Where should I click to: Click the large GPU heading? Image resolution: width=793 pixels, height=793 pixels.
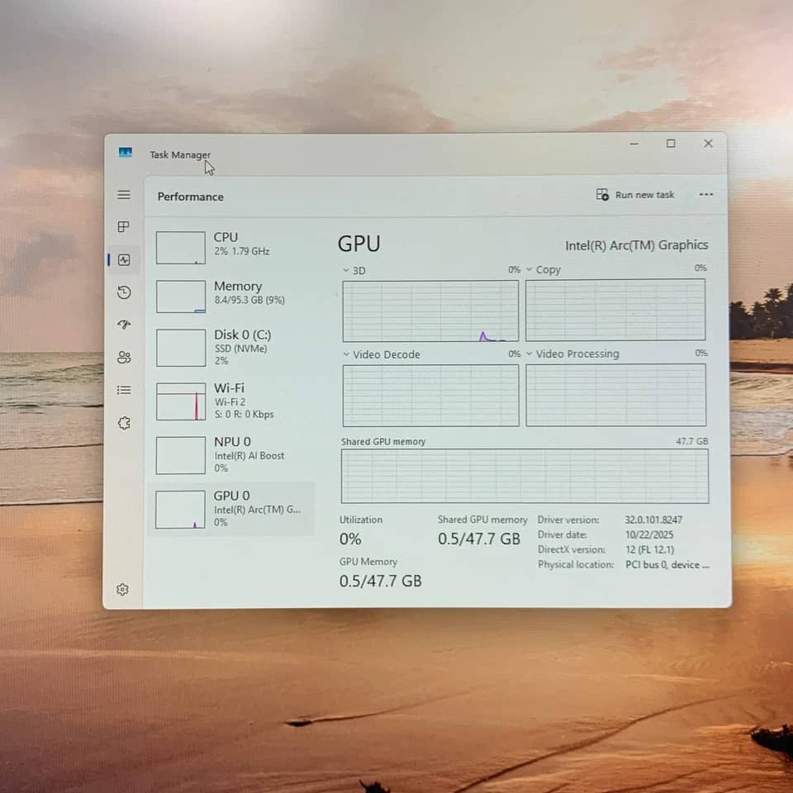tap(359, 244)
